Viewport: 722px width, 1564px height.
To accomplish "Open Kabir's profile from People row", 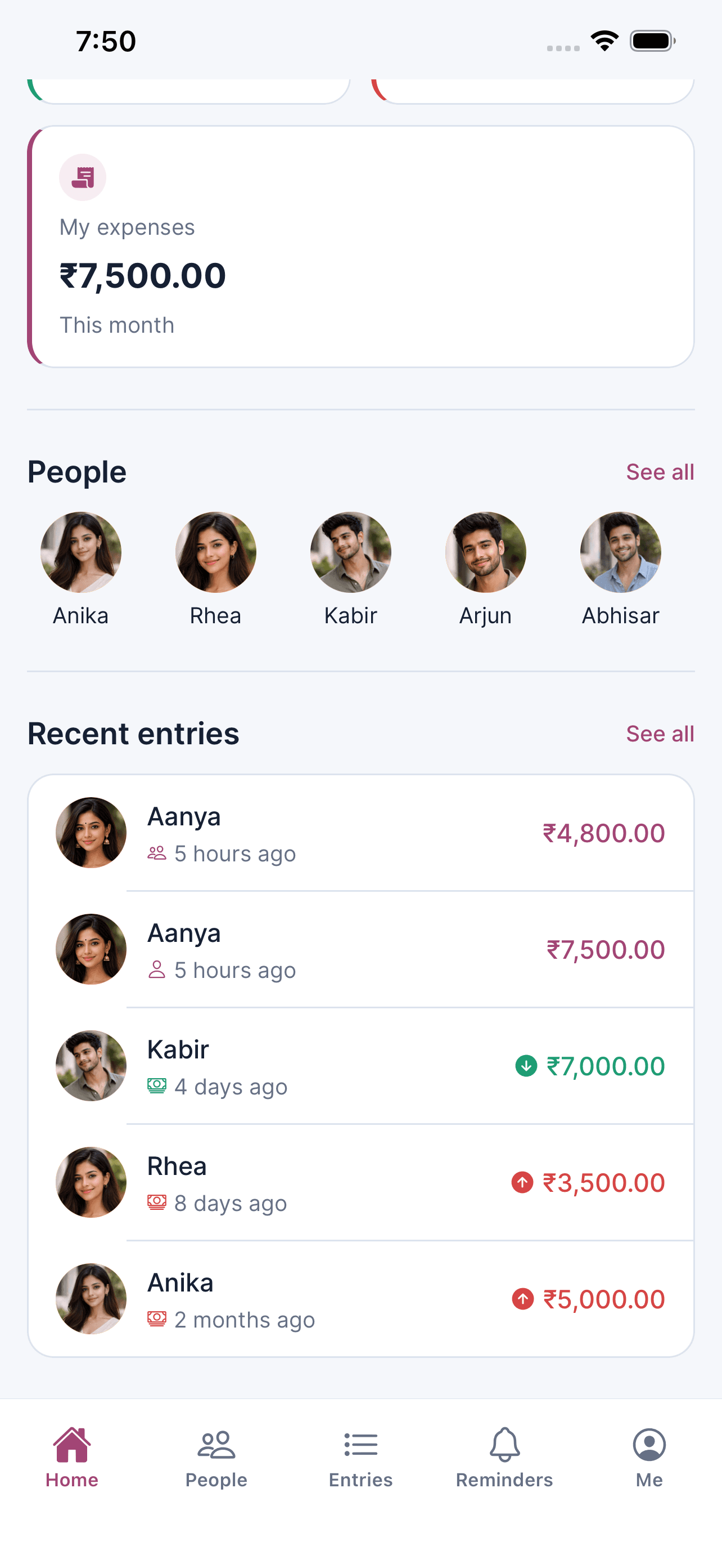I will coord(350,552).
